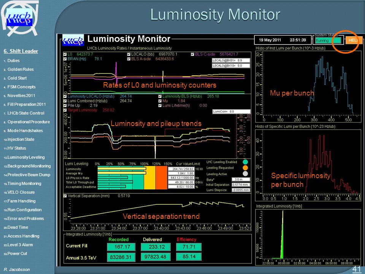Go to Luminosity Leveling section
This screenshot has width=365, height=274.
26,157
